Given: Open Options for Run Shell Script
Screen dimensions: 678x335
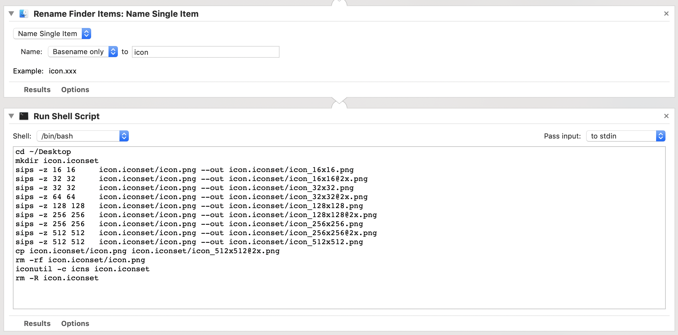Looking at the screenshot, I should tap(75, 323).
